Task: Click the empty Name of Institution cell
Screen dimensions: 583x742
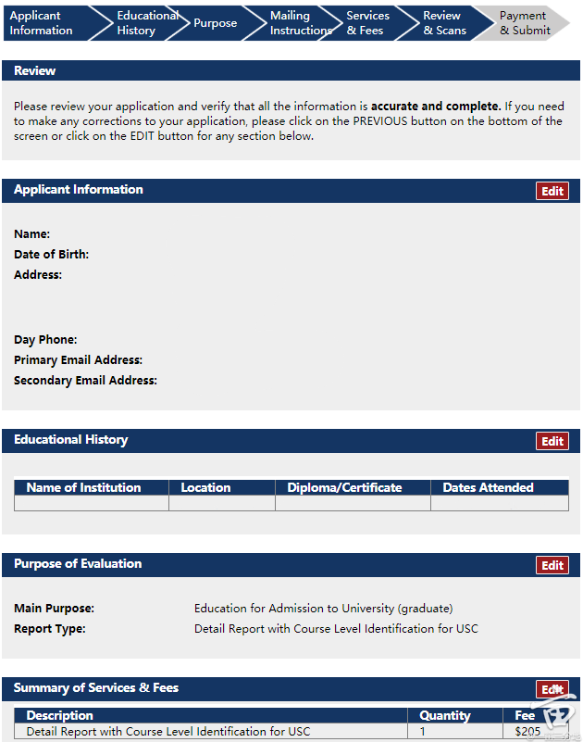Action: click(92, 503)
